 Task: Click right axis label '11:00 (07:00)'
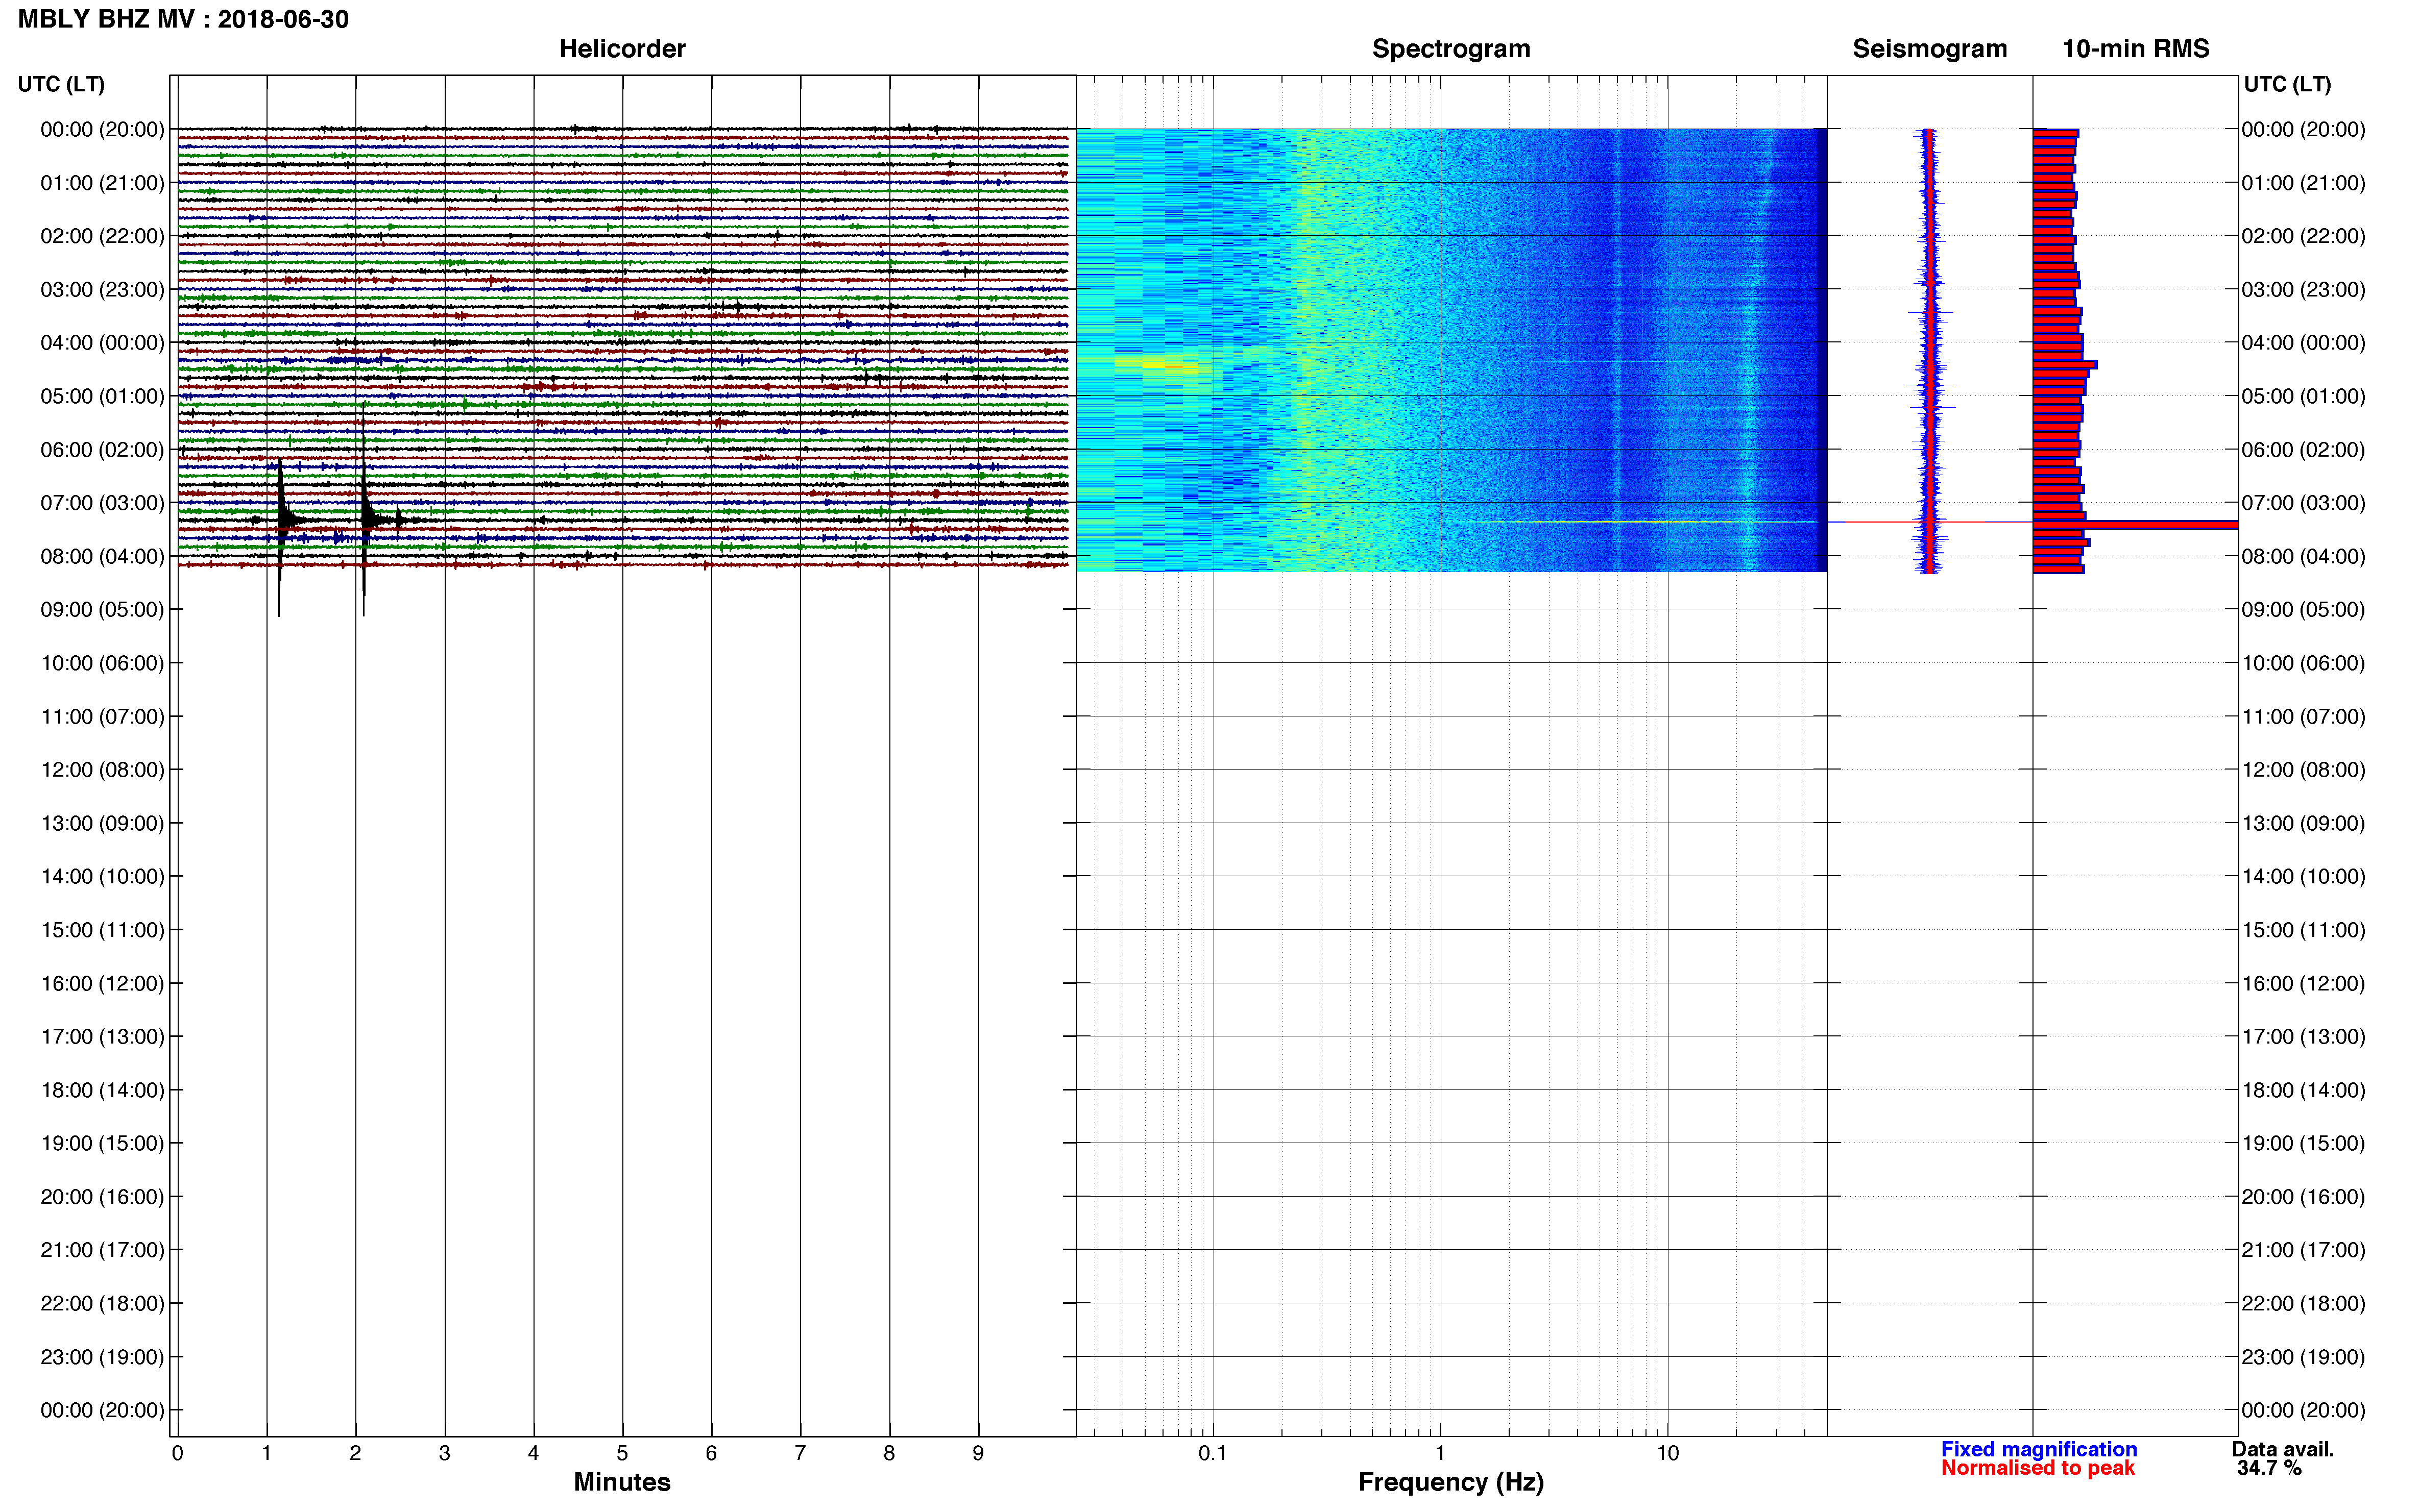(x=2303, y=716)
